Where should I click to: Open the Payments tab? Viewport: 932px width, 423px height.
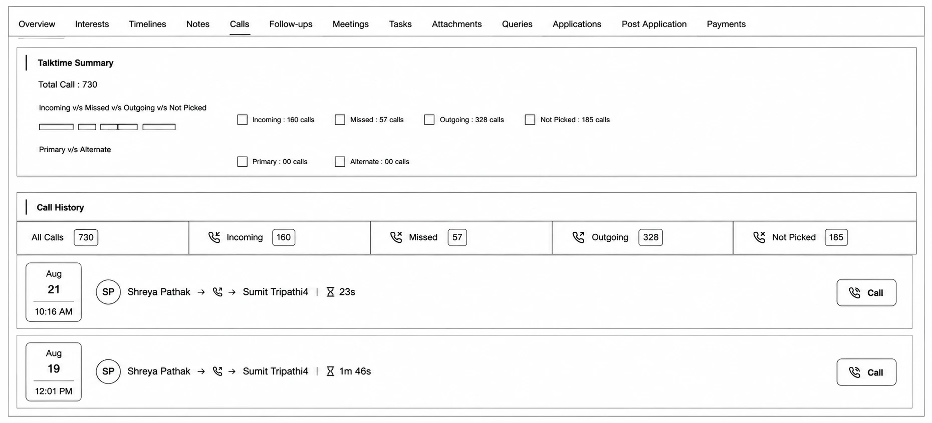(726, 24)
